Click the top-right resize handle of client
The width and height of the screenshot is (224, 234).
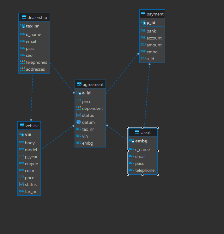pyautogui.click(x=157, y=128)
